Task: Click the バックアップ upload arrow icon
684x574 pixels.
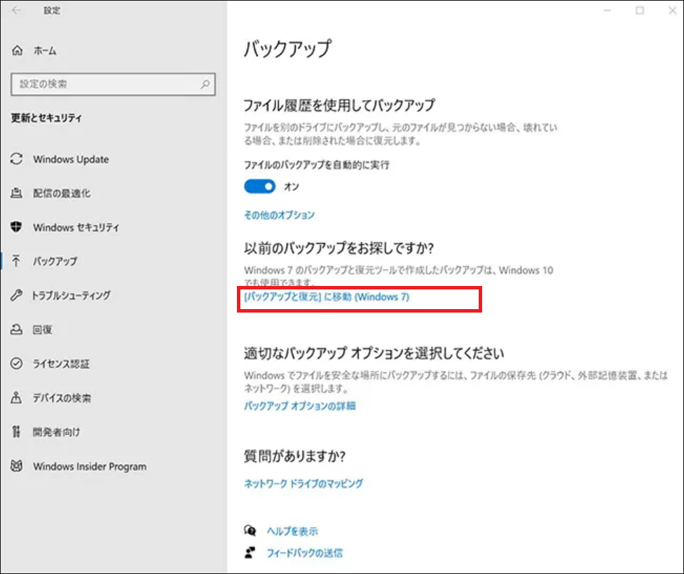Action: click(17, 261)
